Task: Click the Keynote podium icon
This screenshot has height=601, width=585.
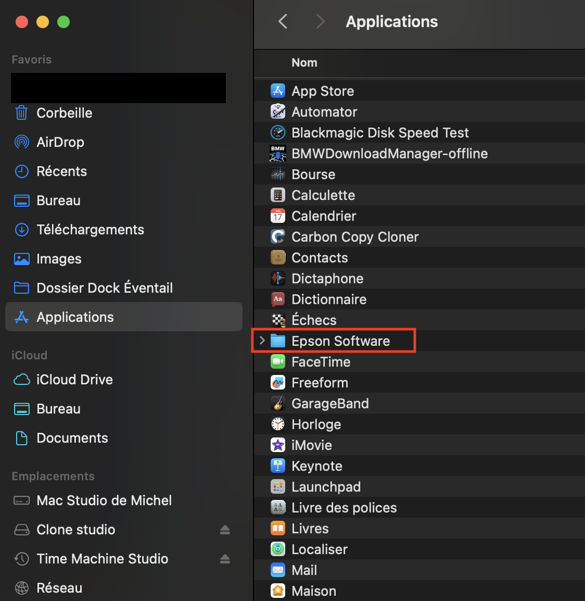Action: pyautogui.click(x=278, y=466)
